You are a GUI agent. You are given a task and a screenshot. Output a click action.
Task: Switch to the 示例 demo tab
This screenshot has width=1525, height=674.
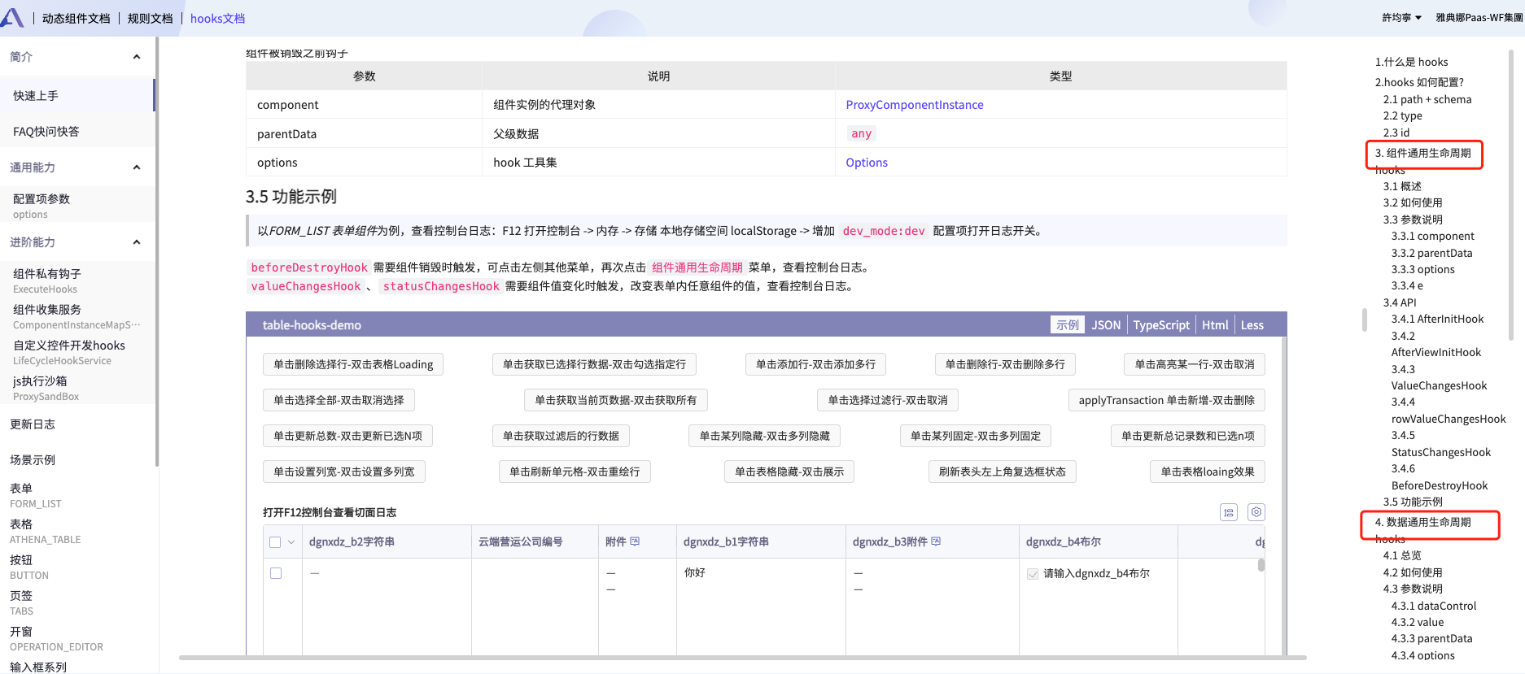[1068, 325]
